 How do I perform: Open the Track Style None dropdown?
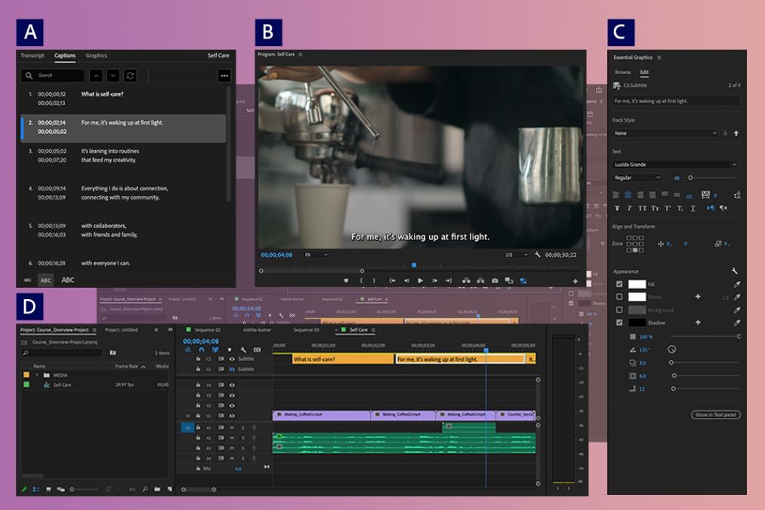tap(665, 133)
